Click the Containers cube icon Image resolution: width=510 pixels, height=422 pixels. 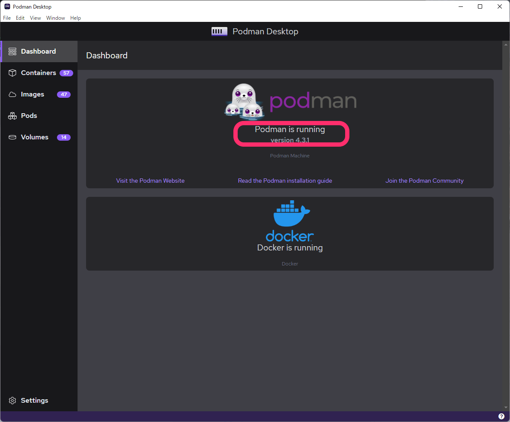coord(12,73)
